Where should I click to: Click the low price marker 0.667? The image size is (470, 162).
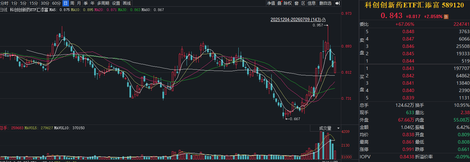[295, 119]
